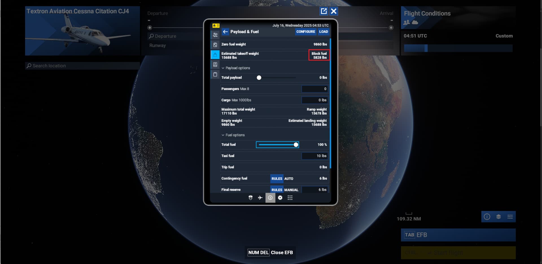Open the map layers icon
The image size is (542, 264).
[499, 217]
